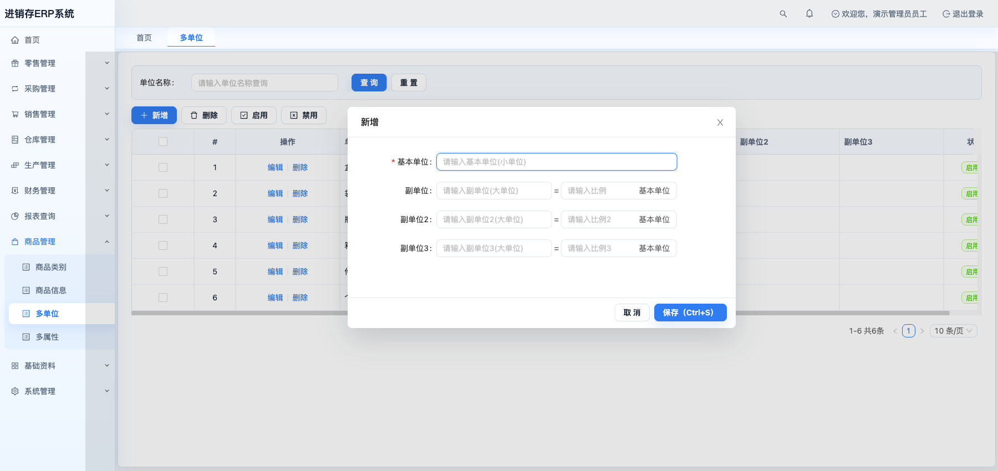Select the 多单位 tab
This screenshot has width=998, height=471.
tap(191, 38)
